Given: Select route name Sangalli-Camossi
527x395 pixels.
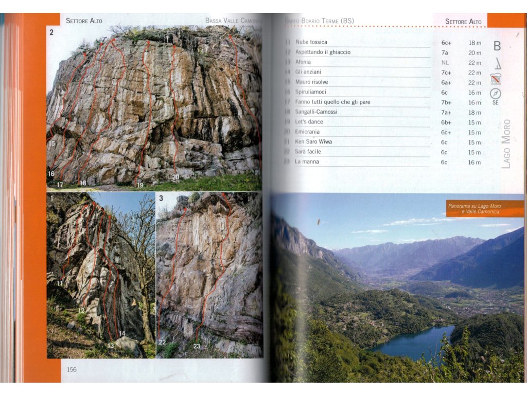Looking at the screenshot, I should pyautogui.click(x=316, y=112).
